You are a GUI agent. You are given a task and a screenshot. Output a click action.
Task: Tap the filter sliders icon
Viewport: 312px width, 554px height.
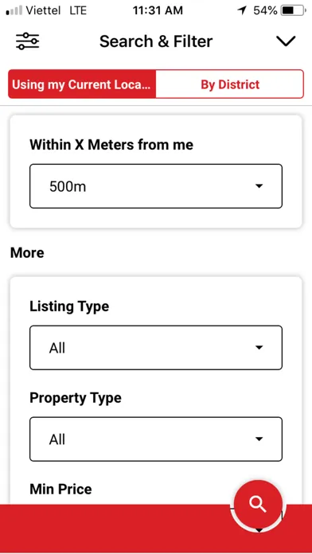coord(28,41)
